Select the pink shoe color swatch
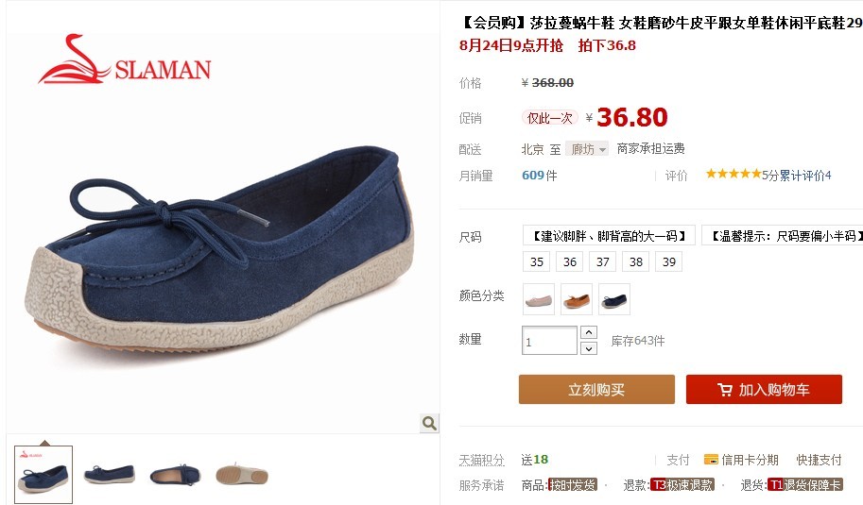Screen dimensions: 863x505 pos(538,299)
